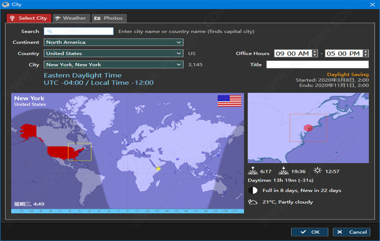Open the Photos tab
This screenshot has height=241, width=380.
109,18
